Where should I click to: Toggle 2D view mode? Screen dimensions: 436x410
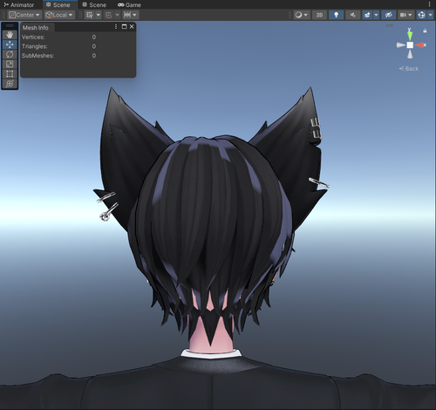(319, 15)
